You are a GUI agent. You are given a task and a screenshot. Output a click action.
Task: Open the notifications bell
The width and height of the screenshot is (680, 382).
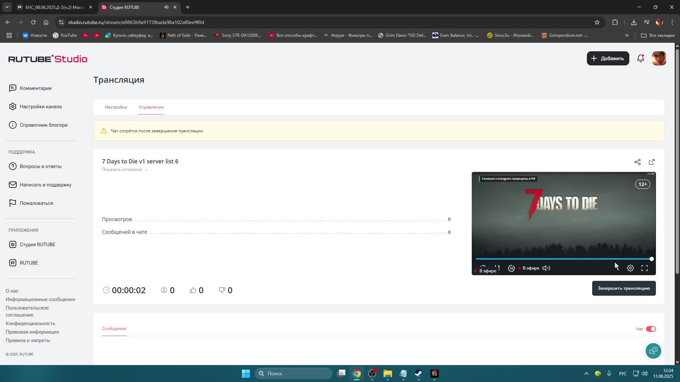[640, 58]
